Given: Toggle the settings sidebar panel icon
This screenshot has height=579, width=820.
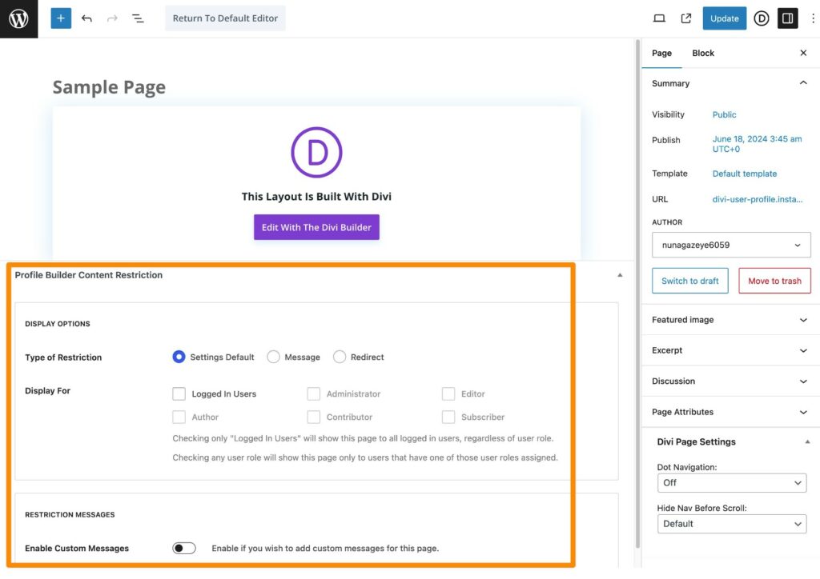Looking at the screenshot, I should coord(788,18).
